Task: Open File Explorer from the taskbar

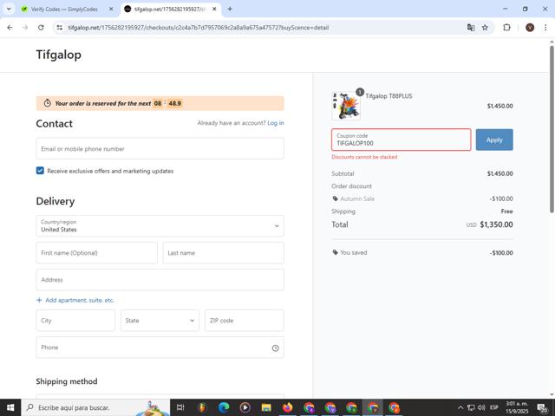Action: 266,407
